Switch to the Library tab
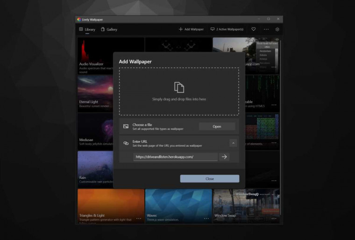 (x=87, y=29)
